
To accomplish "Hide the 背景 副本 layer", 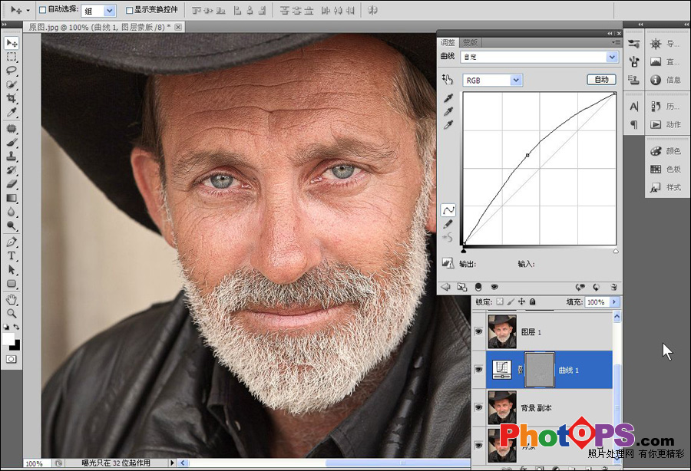I will (478, 407).
